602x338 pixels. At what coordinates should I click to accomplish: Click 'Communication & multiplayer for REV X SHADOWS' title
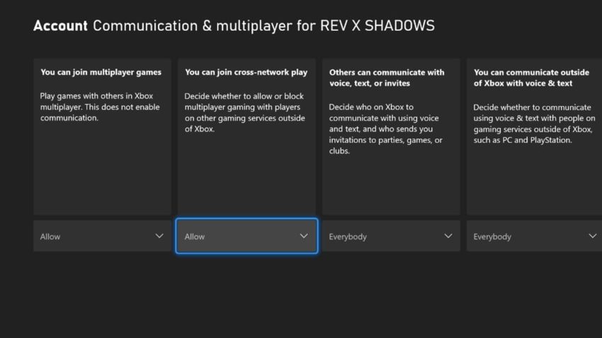click(263, 26)
